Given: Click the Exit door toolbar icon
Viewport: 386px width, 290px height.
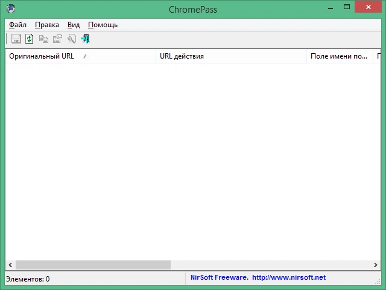Looking at the screenshot, I should point(86,39).
